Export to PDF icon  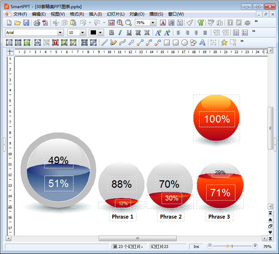coord(45,23)
